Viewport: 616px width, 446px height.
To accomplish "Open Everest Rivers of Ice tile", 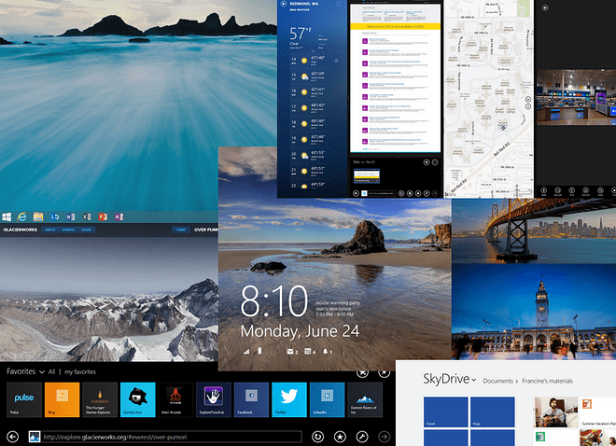I will 365,399.
